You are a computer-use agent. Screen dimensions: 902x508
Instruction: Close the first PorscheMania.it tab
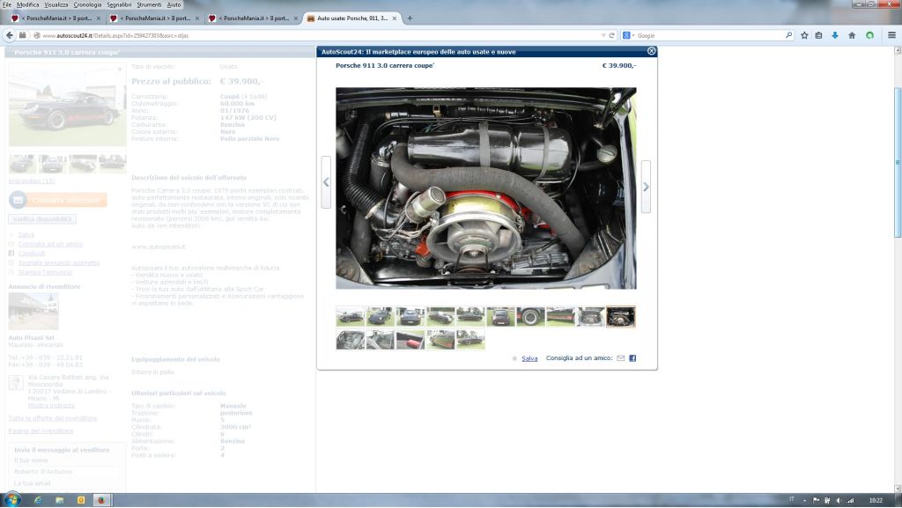[99, 18]
